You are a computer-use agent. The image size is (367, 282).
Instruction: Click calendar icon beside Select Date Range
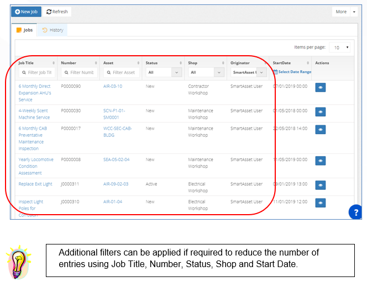(275, 72)
